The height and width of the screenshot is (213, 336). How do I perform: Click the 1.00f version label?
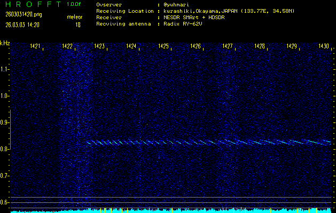click(x=74, y=4)
